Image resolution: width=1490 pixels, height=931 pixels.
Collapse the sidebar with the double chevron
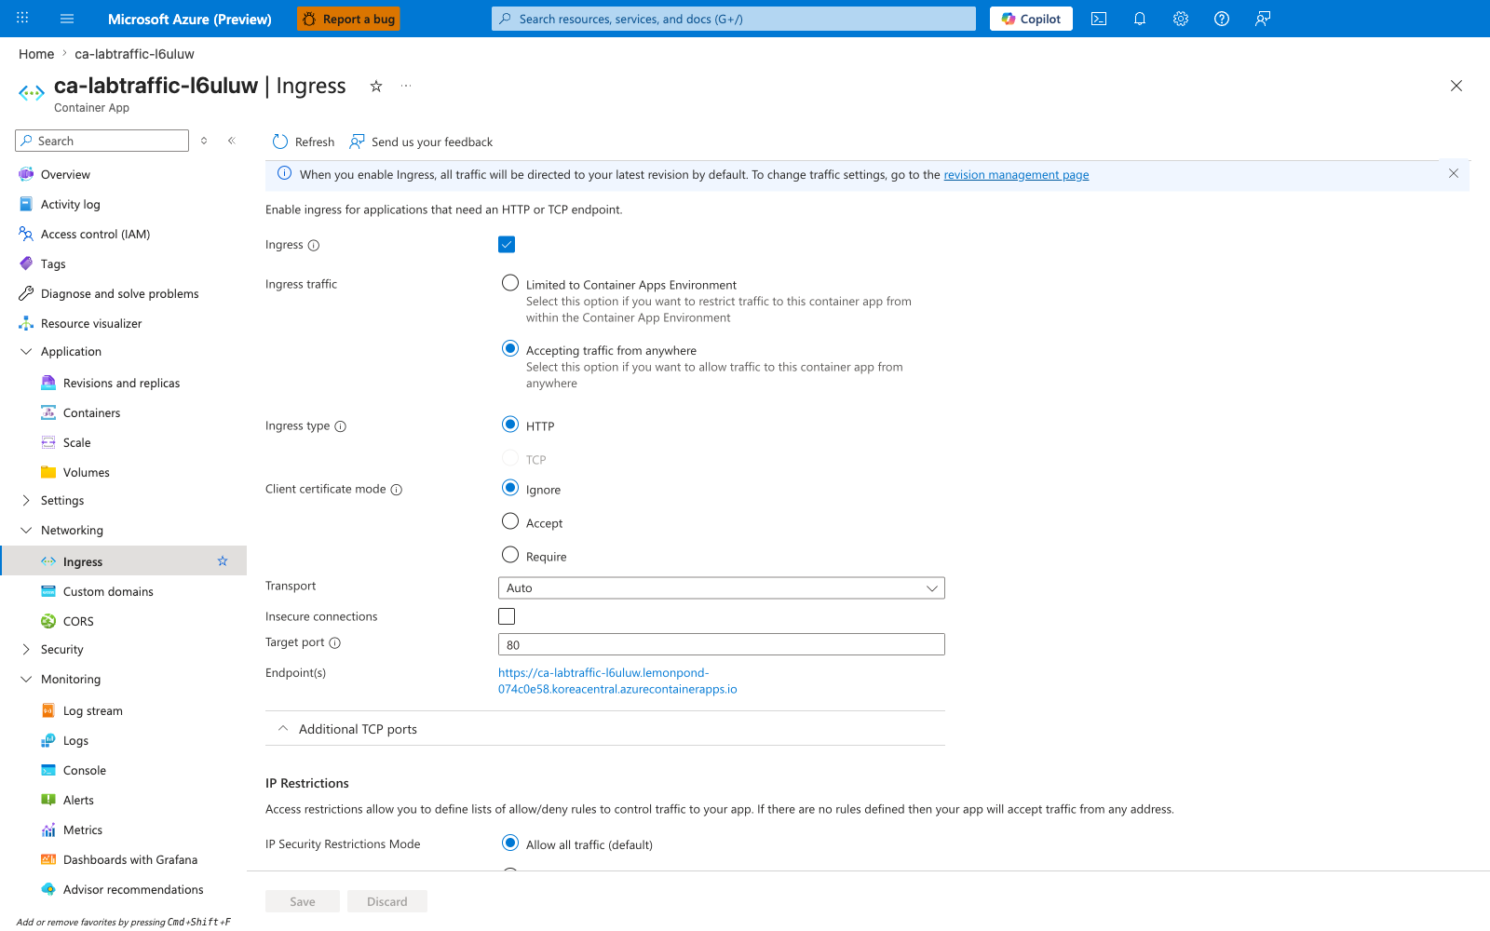232,141
